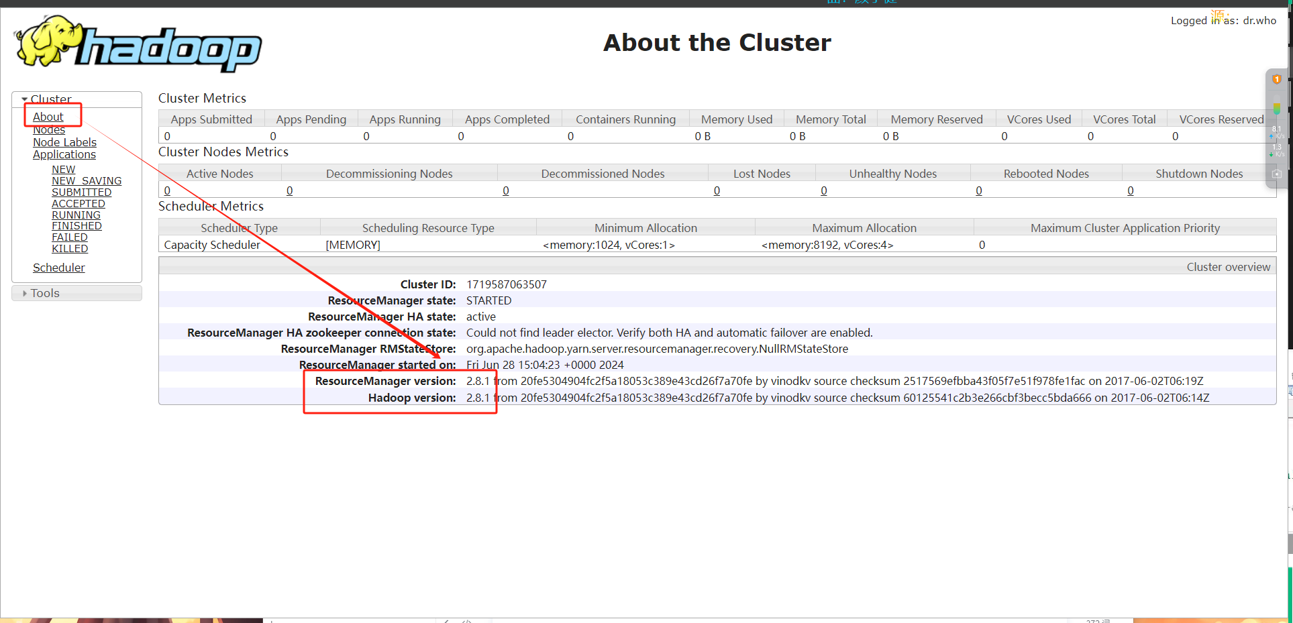Viewport: 1293px width, 623px height.
Task: Open the Applications list link
Action: (64, 154)
